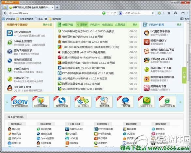Click 更多专题 link
Viewport: 191px width, 153px height.
coord(47,25)
